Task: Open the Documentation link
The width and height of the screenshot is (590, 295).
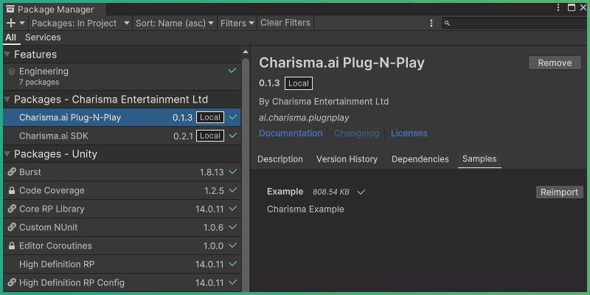Action: [x=291, y=133]
